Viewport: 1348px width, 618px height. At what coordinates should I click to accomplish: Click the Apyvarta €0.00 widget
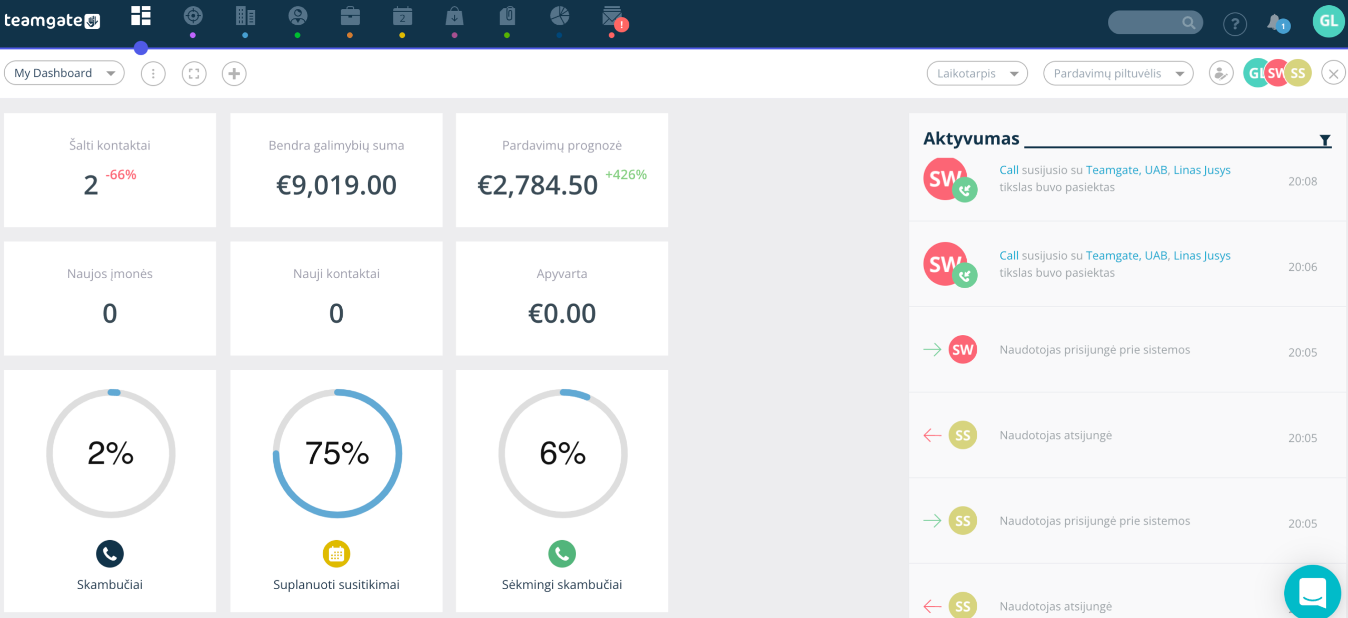click(562, 298)
